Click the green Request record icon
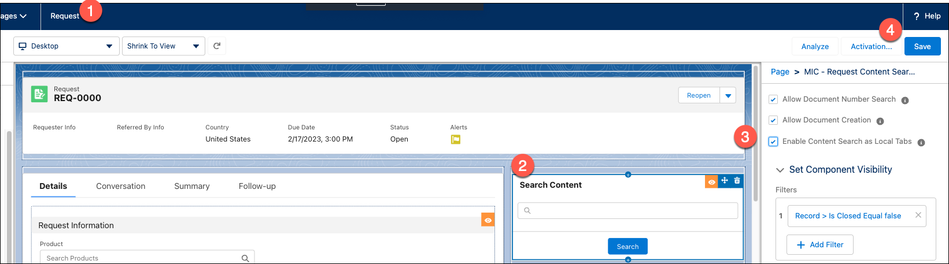Image resolution: width=949 pixels, height=264 pixels. pyautogui.click(x=39, y=94)
